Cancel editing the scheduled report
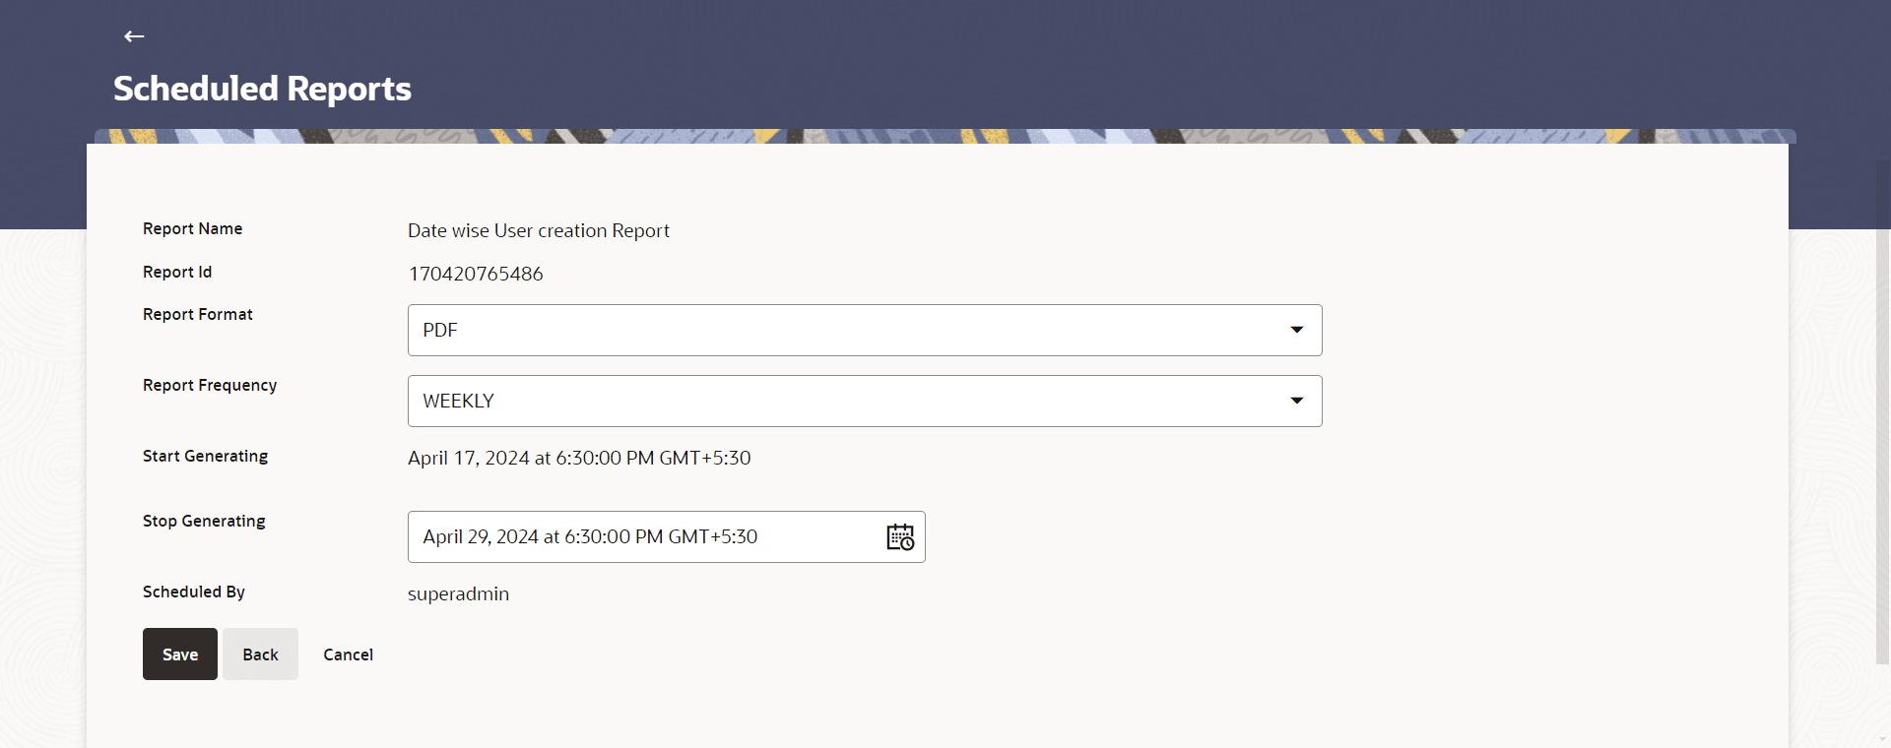Image resolution: width=1891 pixels, height=748 pixels. point(349,654)
